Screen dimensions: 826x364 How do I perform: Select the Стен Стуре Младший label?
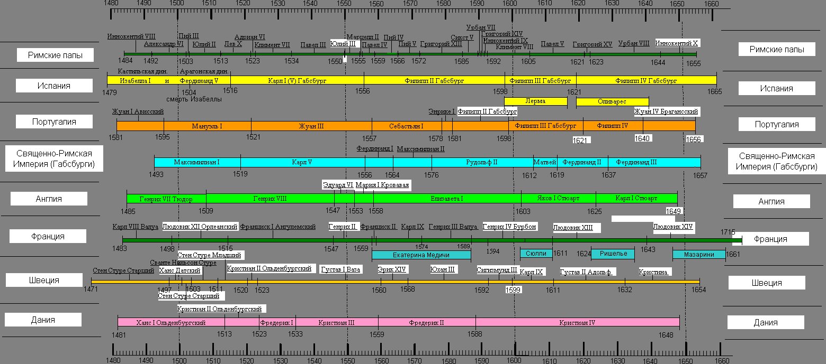coord(210,255)
